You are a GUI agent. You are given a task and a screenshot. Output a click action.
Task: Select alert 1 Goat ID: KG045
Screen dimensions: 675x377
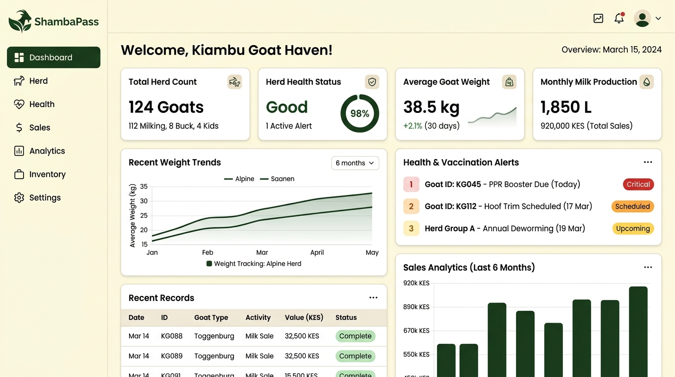point(528,185)
